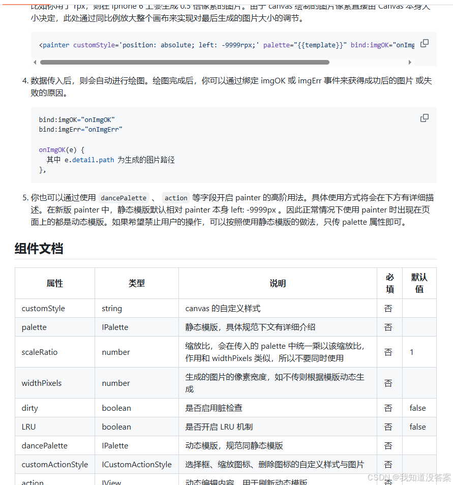Click the number type in widthPixels row

tap(137, 383)
